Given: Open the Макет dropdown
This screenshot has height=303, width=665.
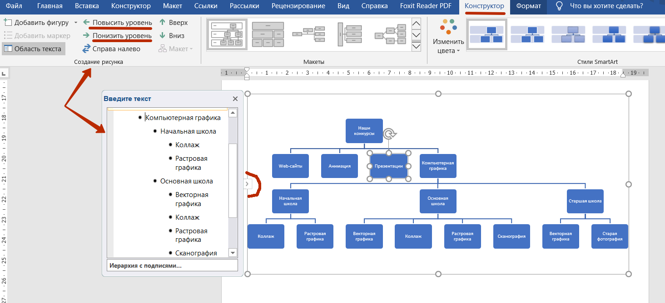Looking at the screenshot, I should coord(176,49).
